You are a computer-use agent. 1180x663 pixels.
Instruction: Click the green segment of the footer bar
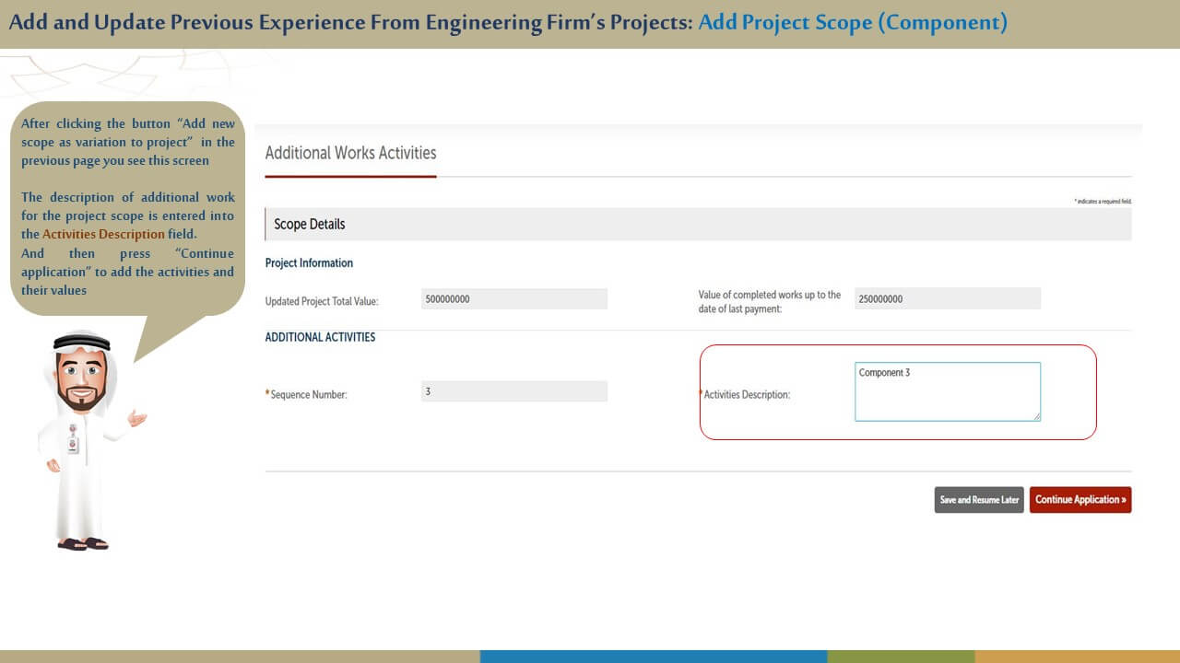(x=901, y=657)
